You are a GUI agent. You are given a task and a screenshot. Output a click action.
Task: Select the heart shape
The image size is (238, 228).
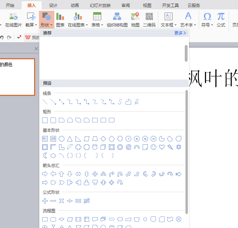tap(162, 147)
